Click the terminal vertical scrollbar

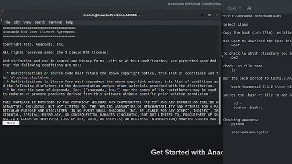[220, 100]
